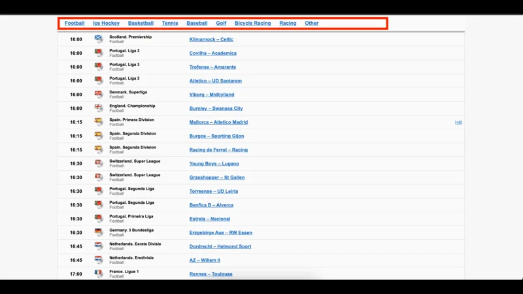This screenshot has height=294, width=523.
Task: Click the Spain flag beside Primera Division
Action: click(99, 122)
